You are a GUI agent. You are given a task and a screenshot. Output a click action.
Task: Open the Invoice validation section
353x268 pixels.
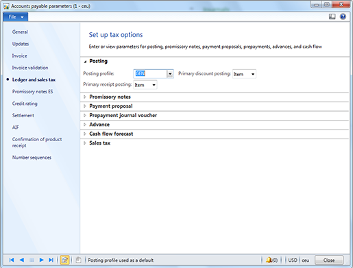pos(30,68)
